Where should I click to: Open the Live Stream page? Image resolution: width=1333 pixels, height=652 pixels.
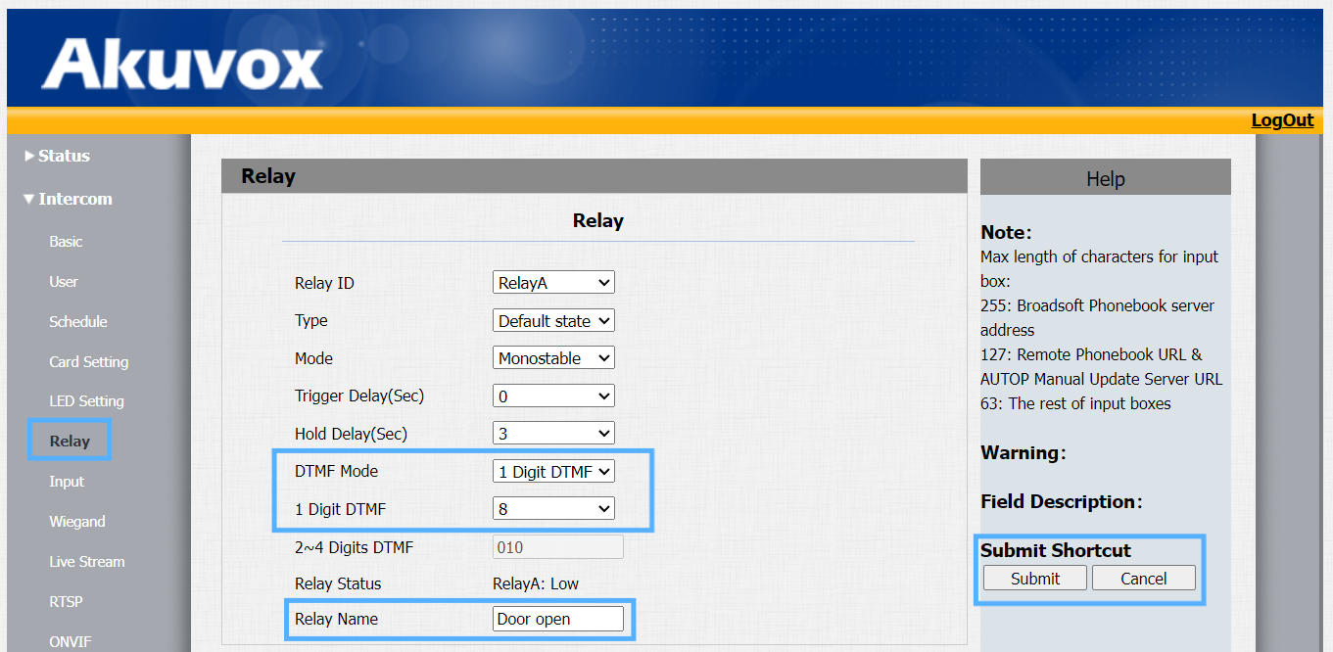tap(87, 562)
